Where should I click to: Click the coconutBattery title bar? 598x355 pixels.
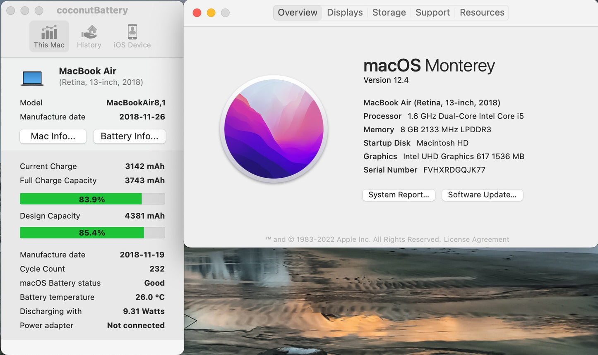(92, 10)
